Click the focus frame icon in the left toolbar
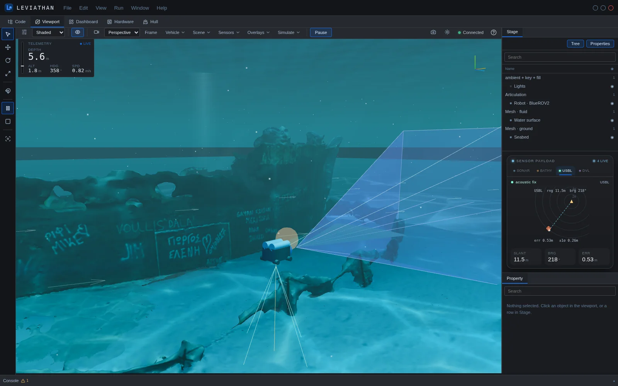 tap(8, 139)
